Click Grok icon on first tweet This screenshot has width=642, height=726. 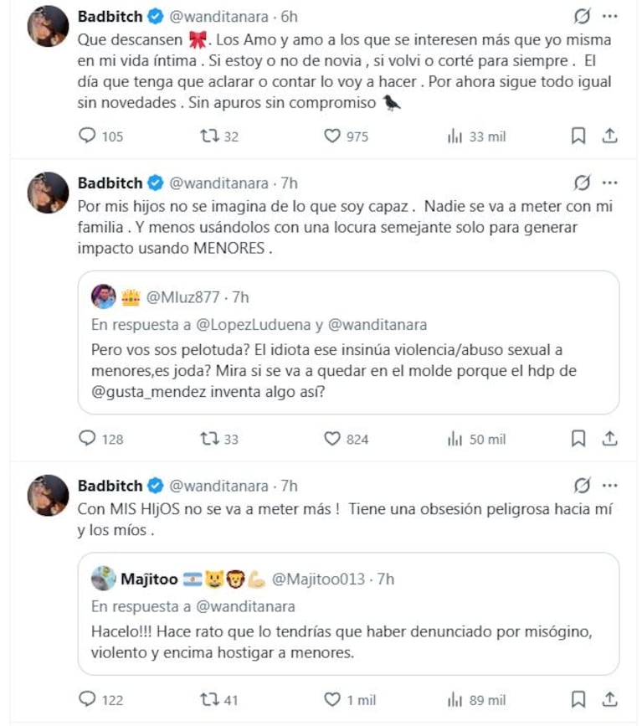coord(581,17)
